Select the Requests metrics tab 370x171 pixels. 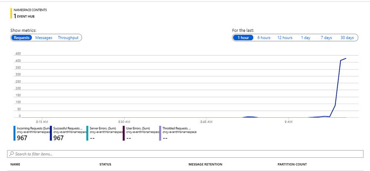coord(21,38)
